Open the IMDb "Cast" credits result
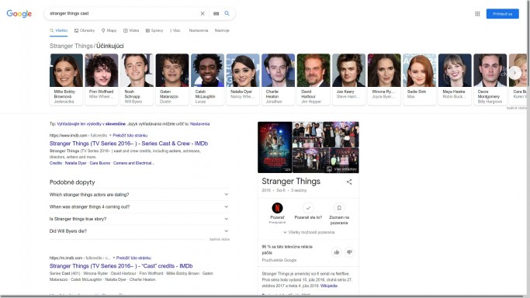The height and width of the screenshot is (298, 530). [121, 266]
